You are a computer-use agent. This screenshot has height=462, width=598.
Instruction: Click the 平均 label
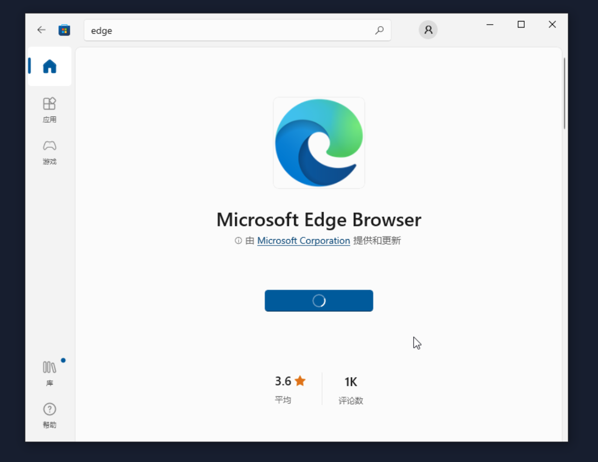(283, 400)
